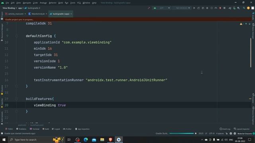Open the TODO tool window
Image resolution: width=255 pixels, height=143 pixels.
pos(9,129)
